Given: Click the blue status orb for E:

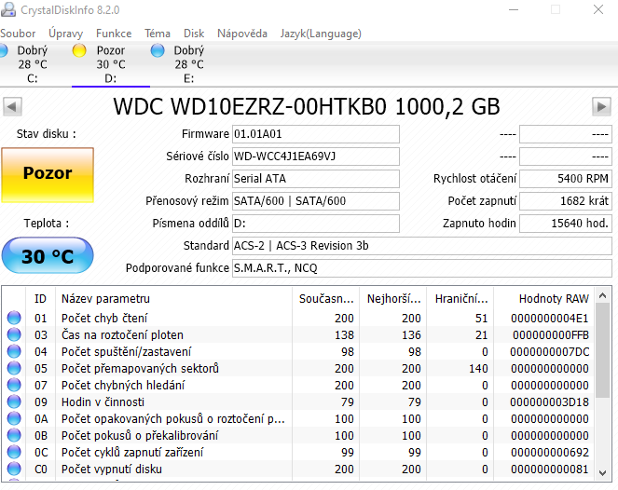Looking at the screenshot, I should point(158,50).
